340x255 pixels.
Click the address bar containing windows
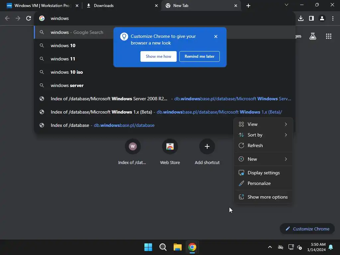click(x=165, y=18)
